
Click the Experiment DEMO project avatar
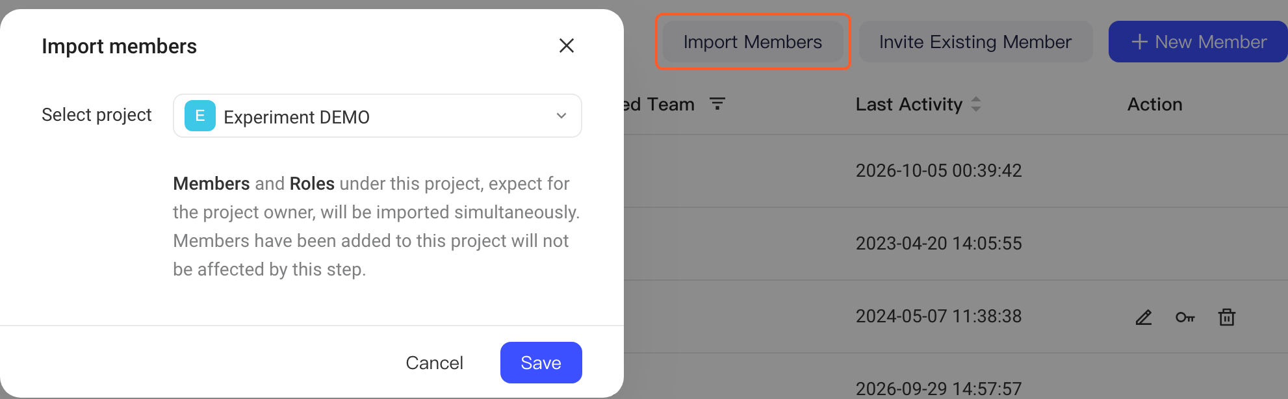(x=200, y=116)
